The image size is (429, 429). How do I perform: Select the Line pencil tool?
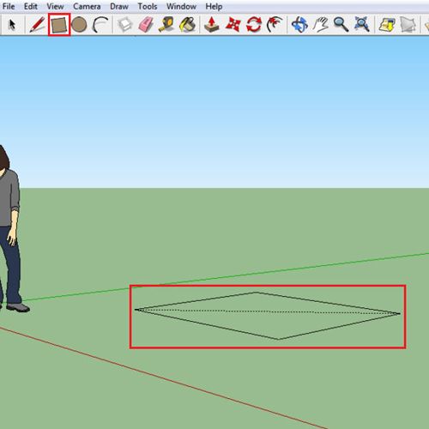(x=38, y=25)
